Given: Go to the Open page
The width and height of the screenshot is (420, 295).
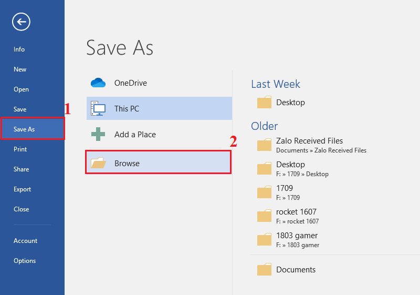Looking at the screenshot, I should click(x=22, y=89).
